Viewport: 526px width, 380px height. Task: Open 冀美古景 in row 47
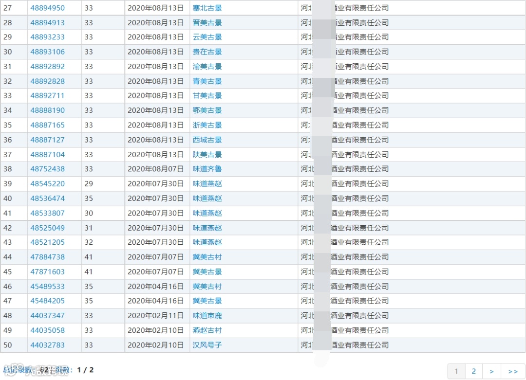(x=207, y=301)
